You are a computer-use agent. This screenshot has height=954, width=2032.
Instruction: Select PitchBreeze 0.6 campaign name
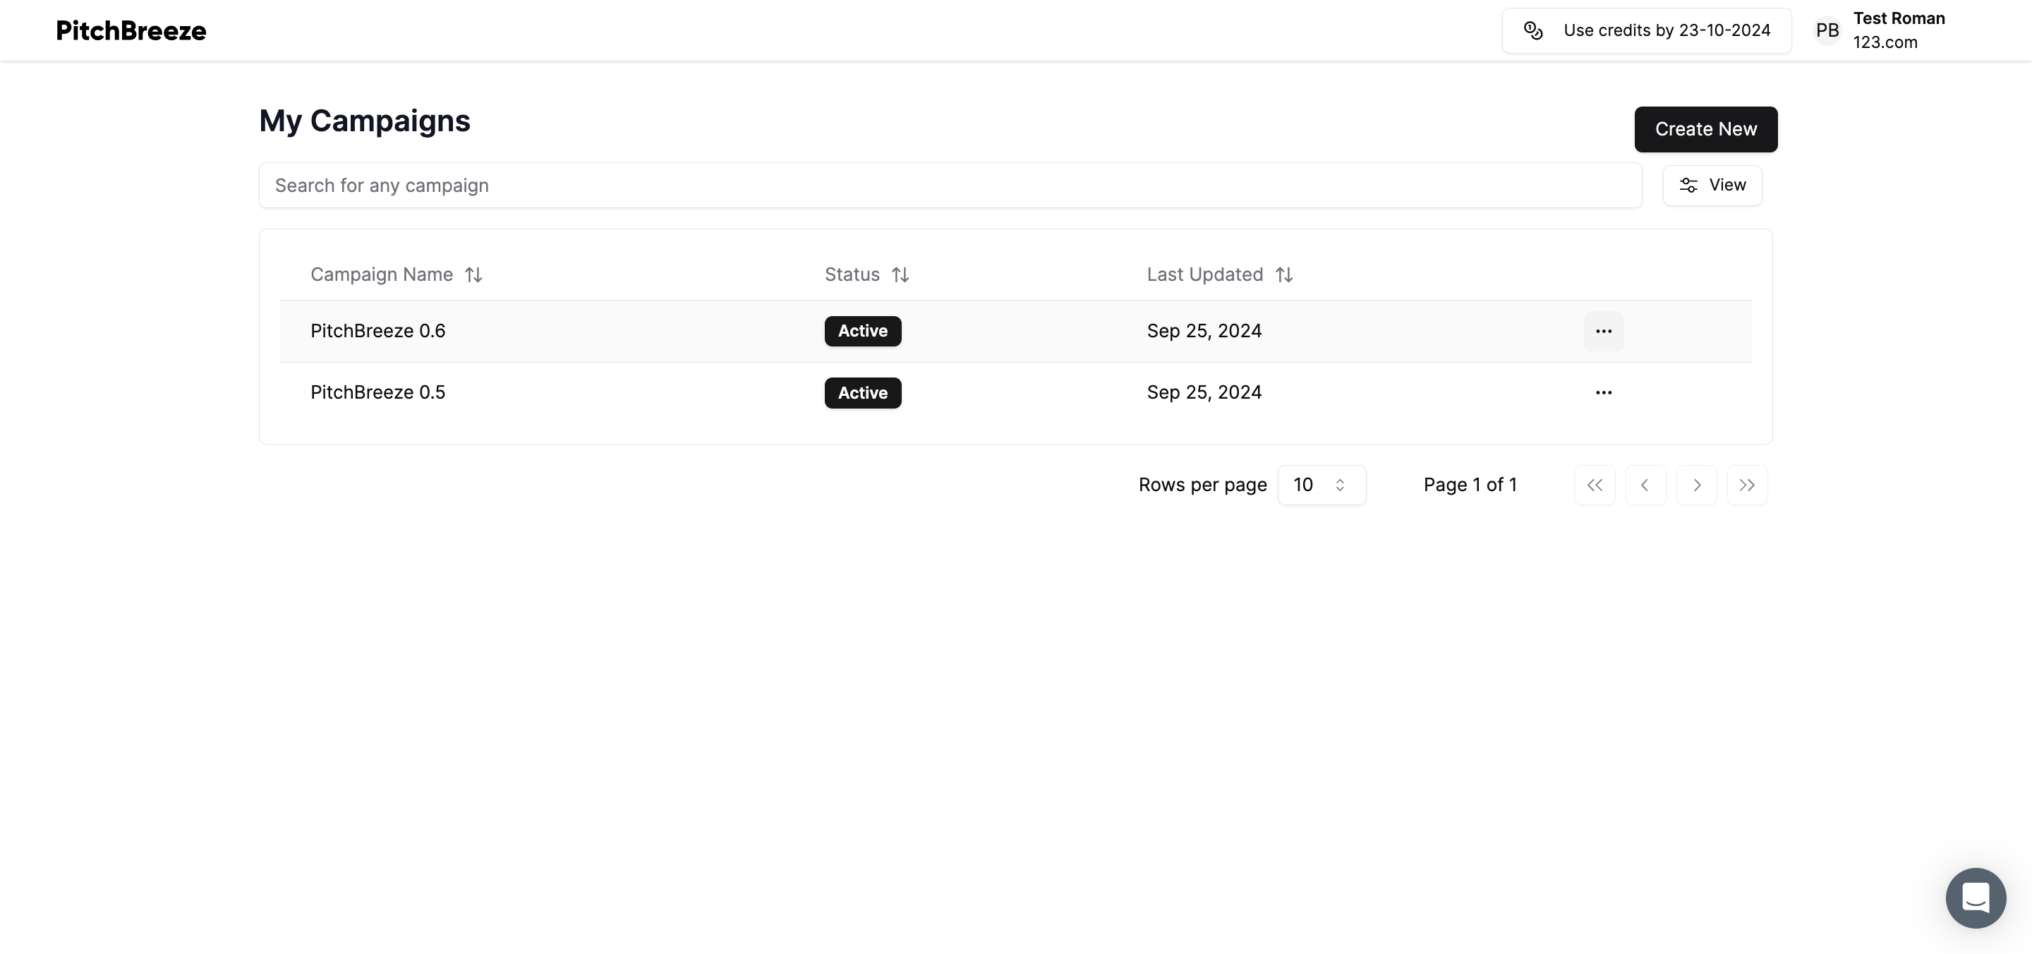(x=378, y=332)
